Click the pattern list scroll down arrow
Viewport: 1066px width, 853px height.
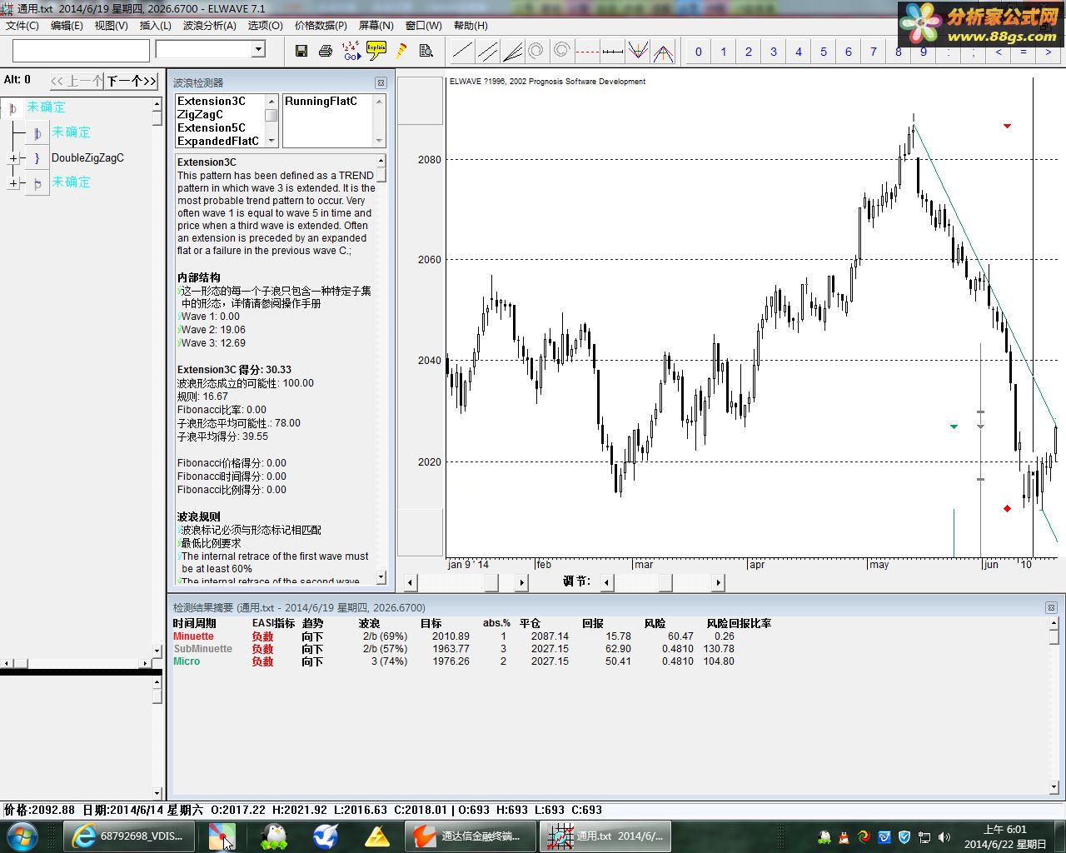tap(271, 142)
